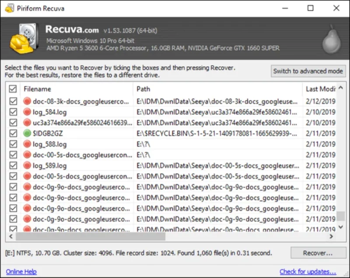The height and width of the screenshot is (278, 350).
Task: Click red status dot of log_589.log
Action: point(27,165)
